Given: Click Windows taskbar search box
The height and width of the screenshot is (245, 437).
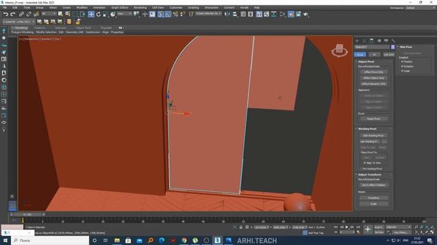Looking at the screenshot, I should pos(50,240).
